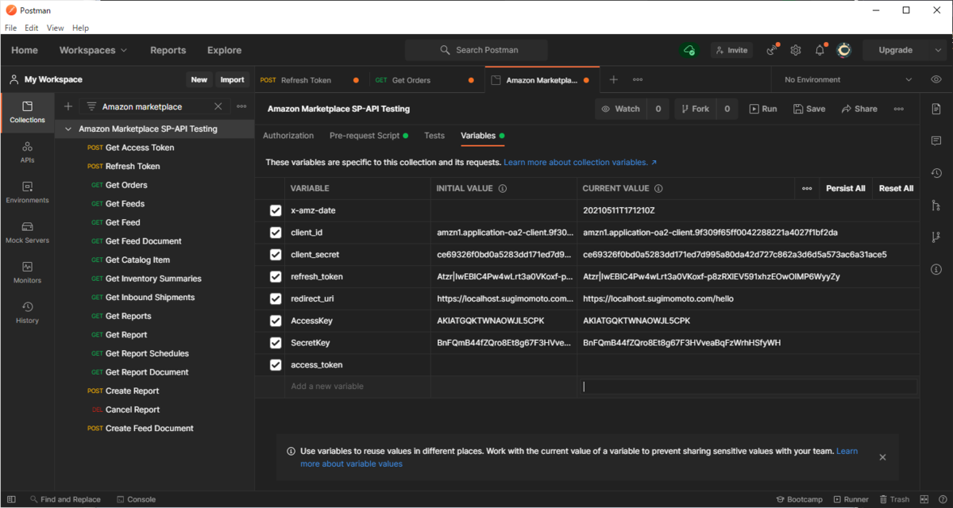The image size is (953, 508).
Task: Clear the collection filter text
Action: (x=218, y=106)
